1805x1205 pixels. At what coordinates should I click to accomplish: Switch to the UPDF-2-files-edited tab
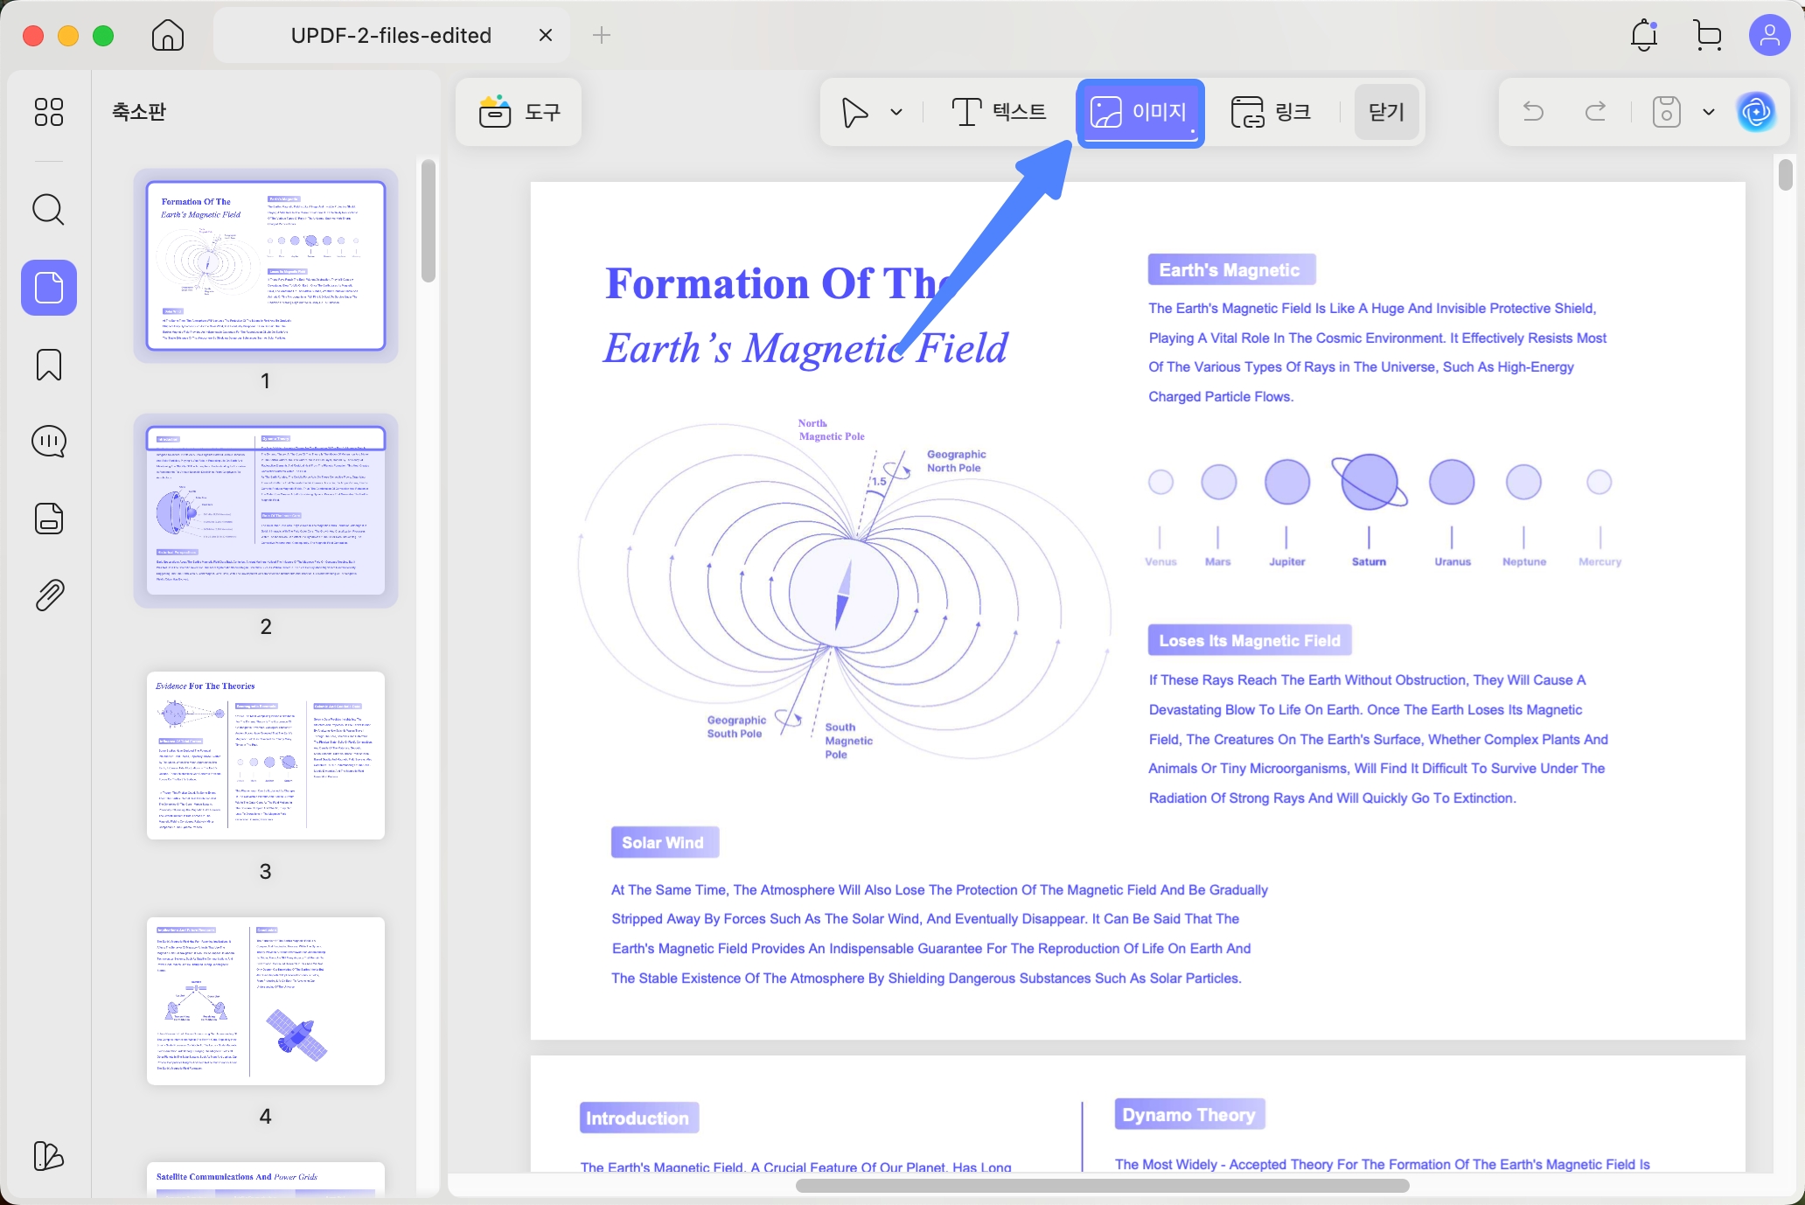[x=391, y=36]
